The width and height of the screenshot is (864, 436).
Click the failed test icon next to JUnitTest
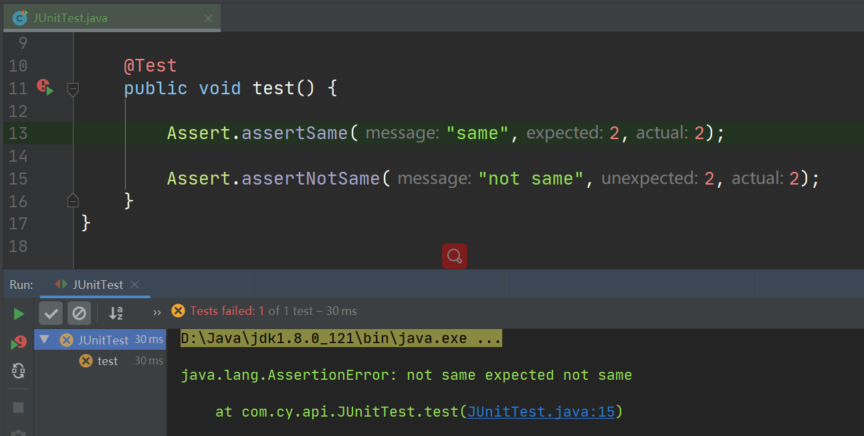[66, 339]
